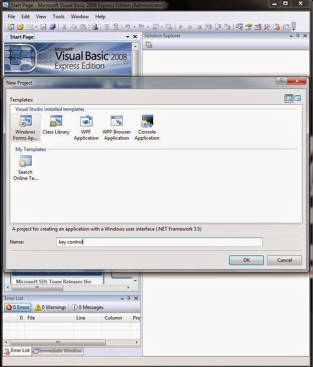Toggle the 0 Warnings filter
This screenshot has width=313, height=367.
51,307
